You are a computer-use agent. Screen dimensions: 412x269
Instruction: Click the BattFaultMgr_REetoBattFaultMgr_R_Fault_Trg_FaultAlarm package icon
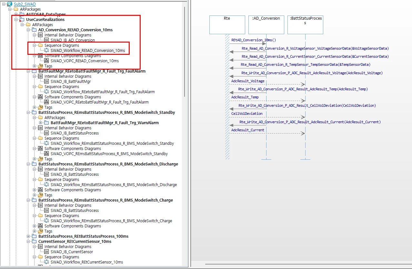coord(34,71)
